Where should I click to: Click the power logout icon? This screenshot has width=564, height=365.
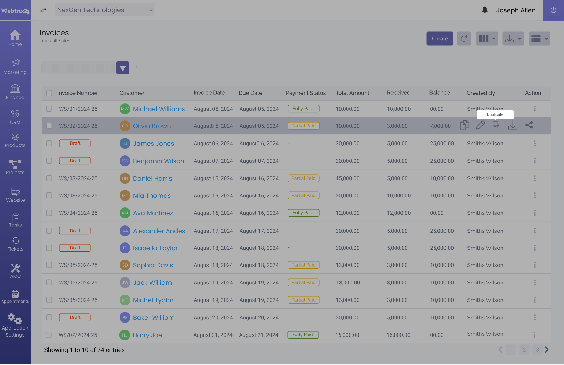[x=553, y=10]
